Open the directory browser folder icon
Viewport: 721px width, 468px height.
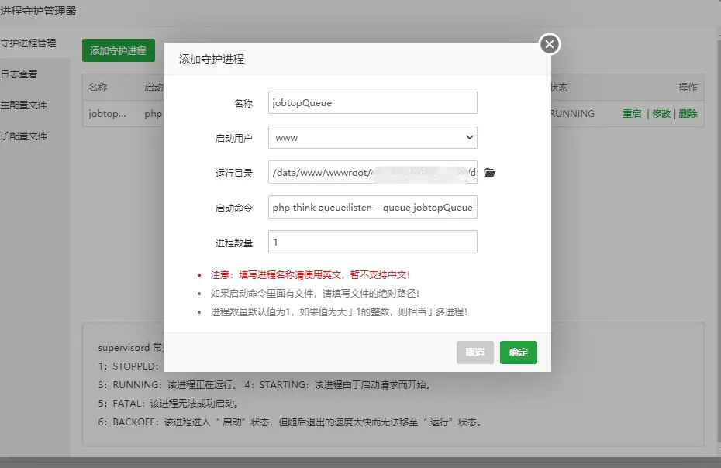click(x=489, y=172)
